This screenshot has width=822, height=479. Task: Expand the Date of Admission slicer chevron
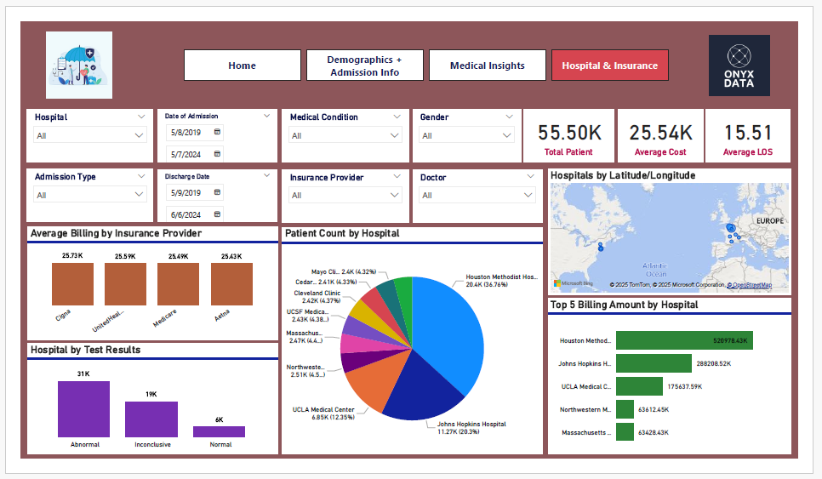coord(267,116)
